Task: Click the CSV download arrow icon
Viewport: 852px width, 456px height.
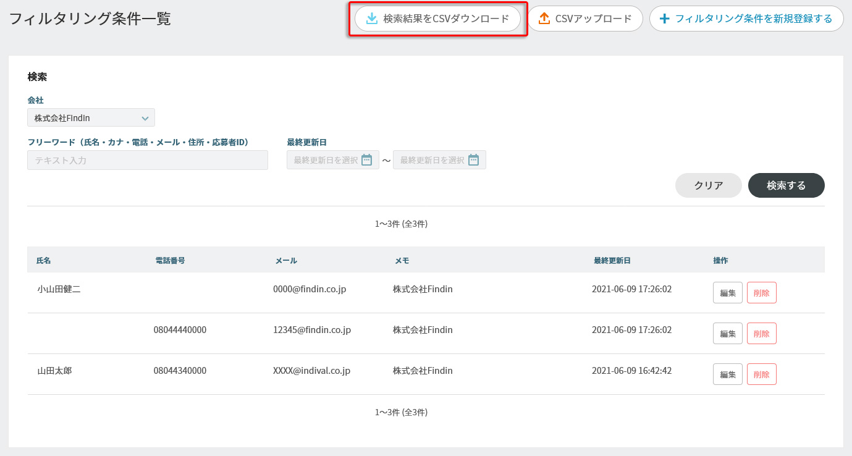Action: [371, 19]
